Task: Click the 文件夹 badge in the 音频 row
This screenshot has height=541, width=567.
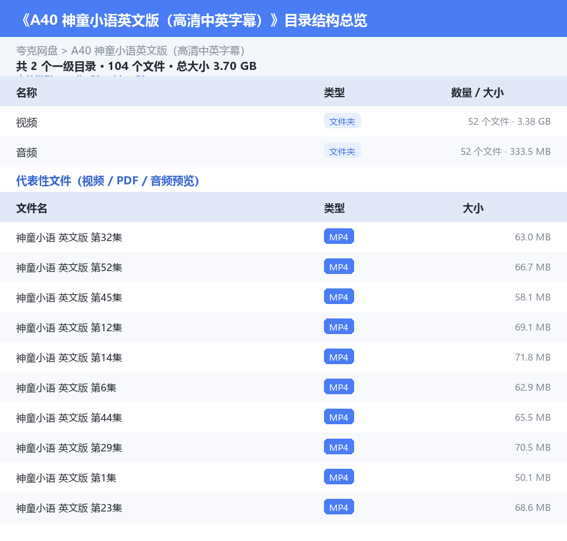Action: tap(342, 151)
